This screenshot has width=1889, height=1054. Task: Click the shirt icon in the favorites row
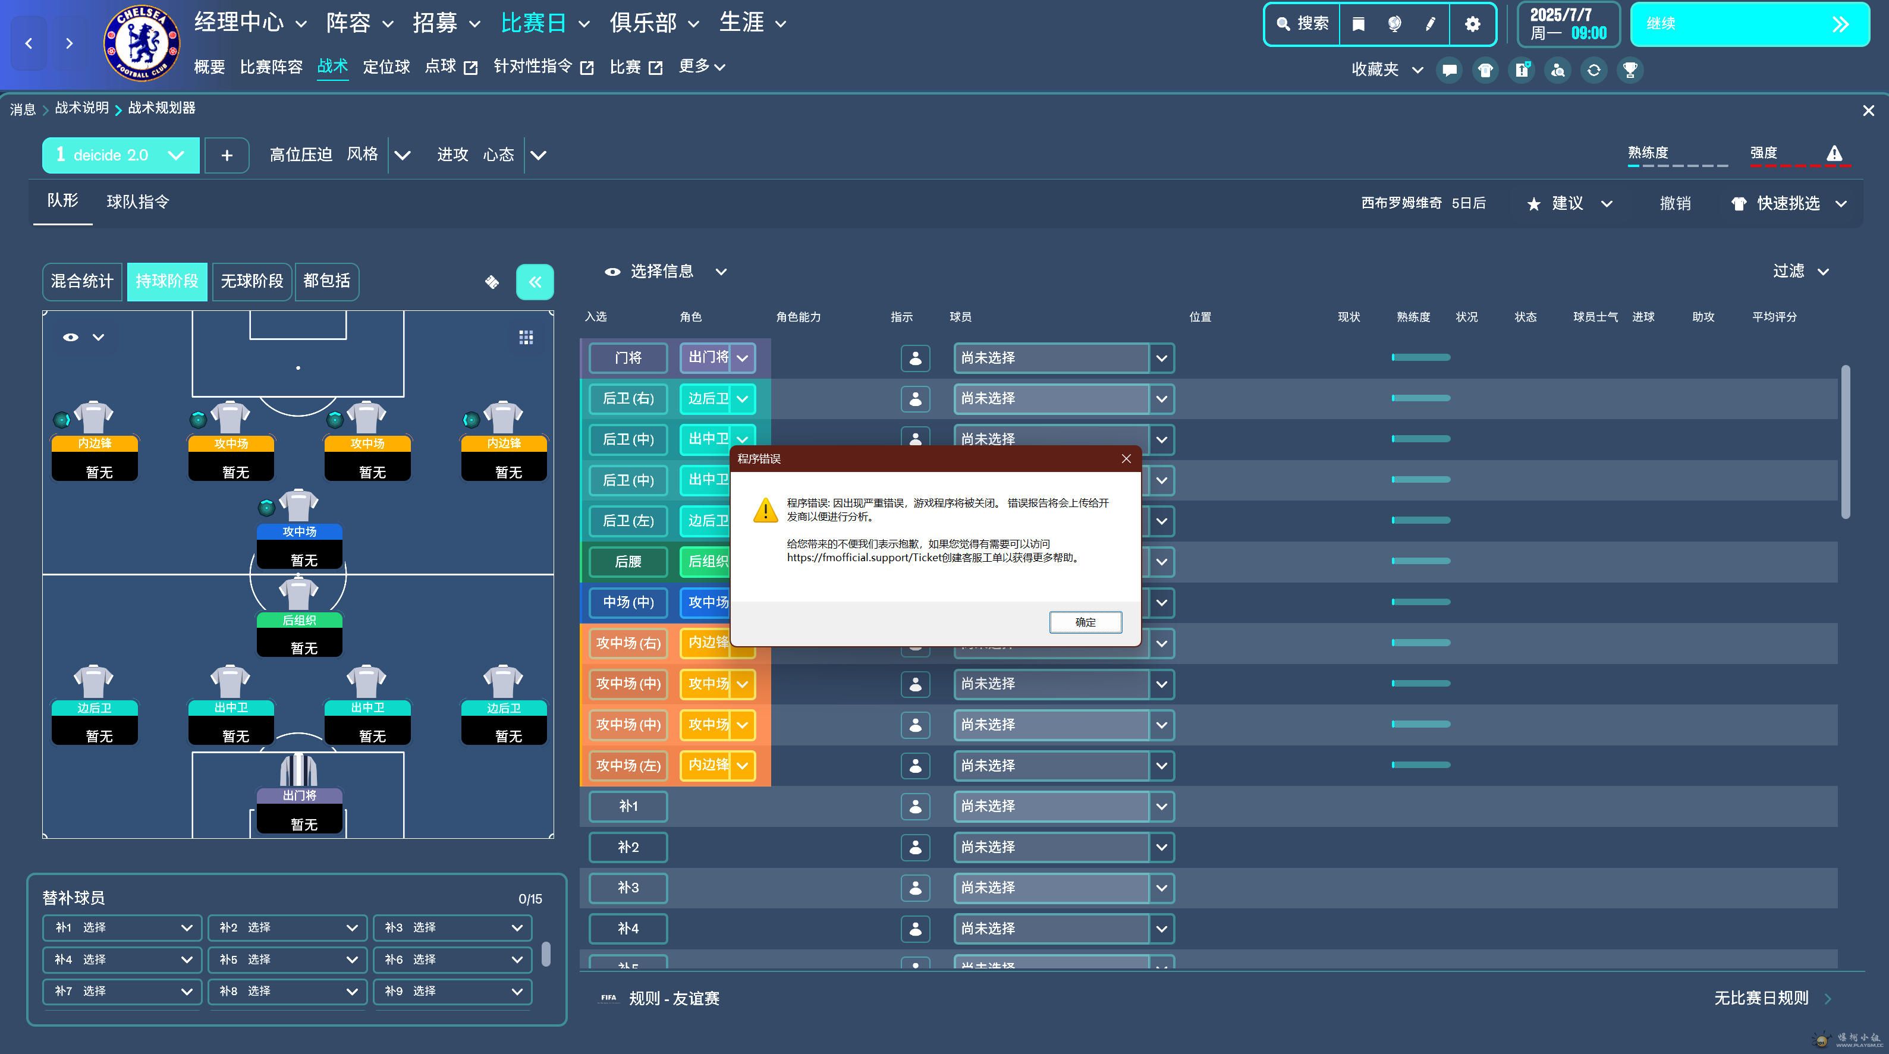[x=1485, y=70]
